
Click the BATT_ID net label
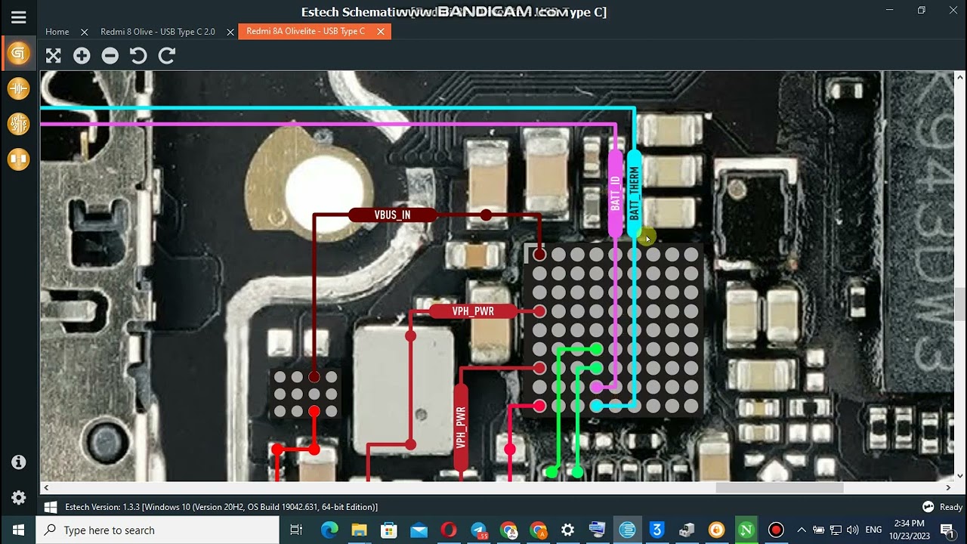(616, 193)
